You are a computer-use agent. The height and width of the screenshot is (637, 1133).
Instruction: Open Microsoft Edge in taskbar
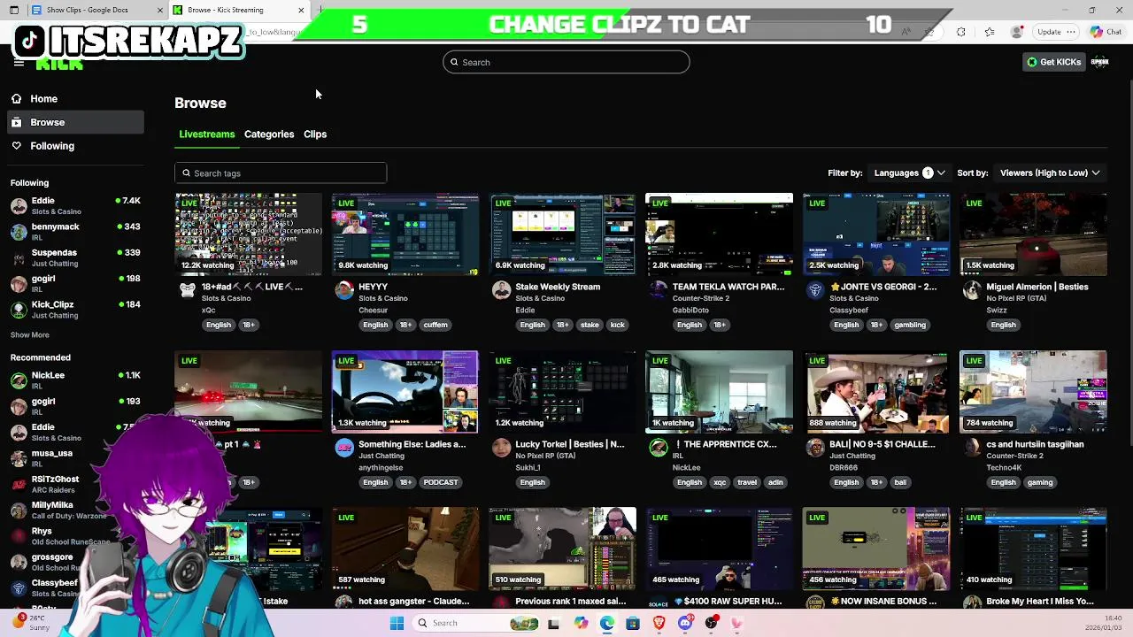606,623
